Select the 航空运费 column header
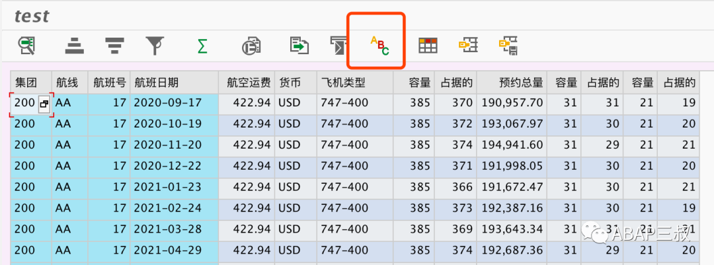 tap(247, 83)
